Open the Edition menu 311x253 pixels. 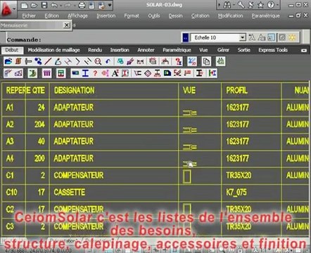[51, 16]
